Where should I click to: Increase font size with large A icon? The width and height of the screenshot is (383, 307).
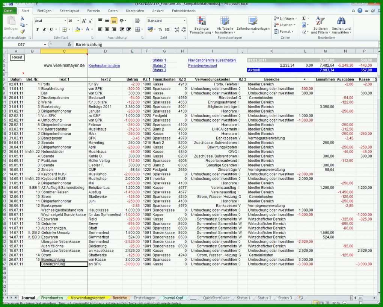point(84,21)
